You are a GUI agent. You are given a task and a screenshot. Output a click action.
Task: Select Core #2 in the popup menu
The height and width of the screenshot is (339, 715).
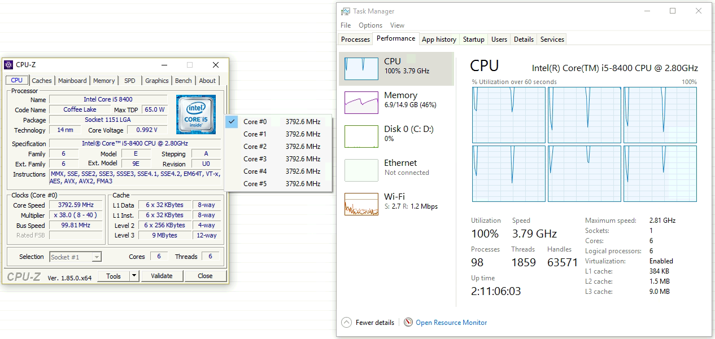click(278, 147)
